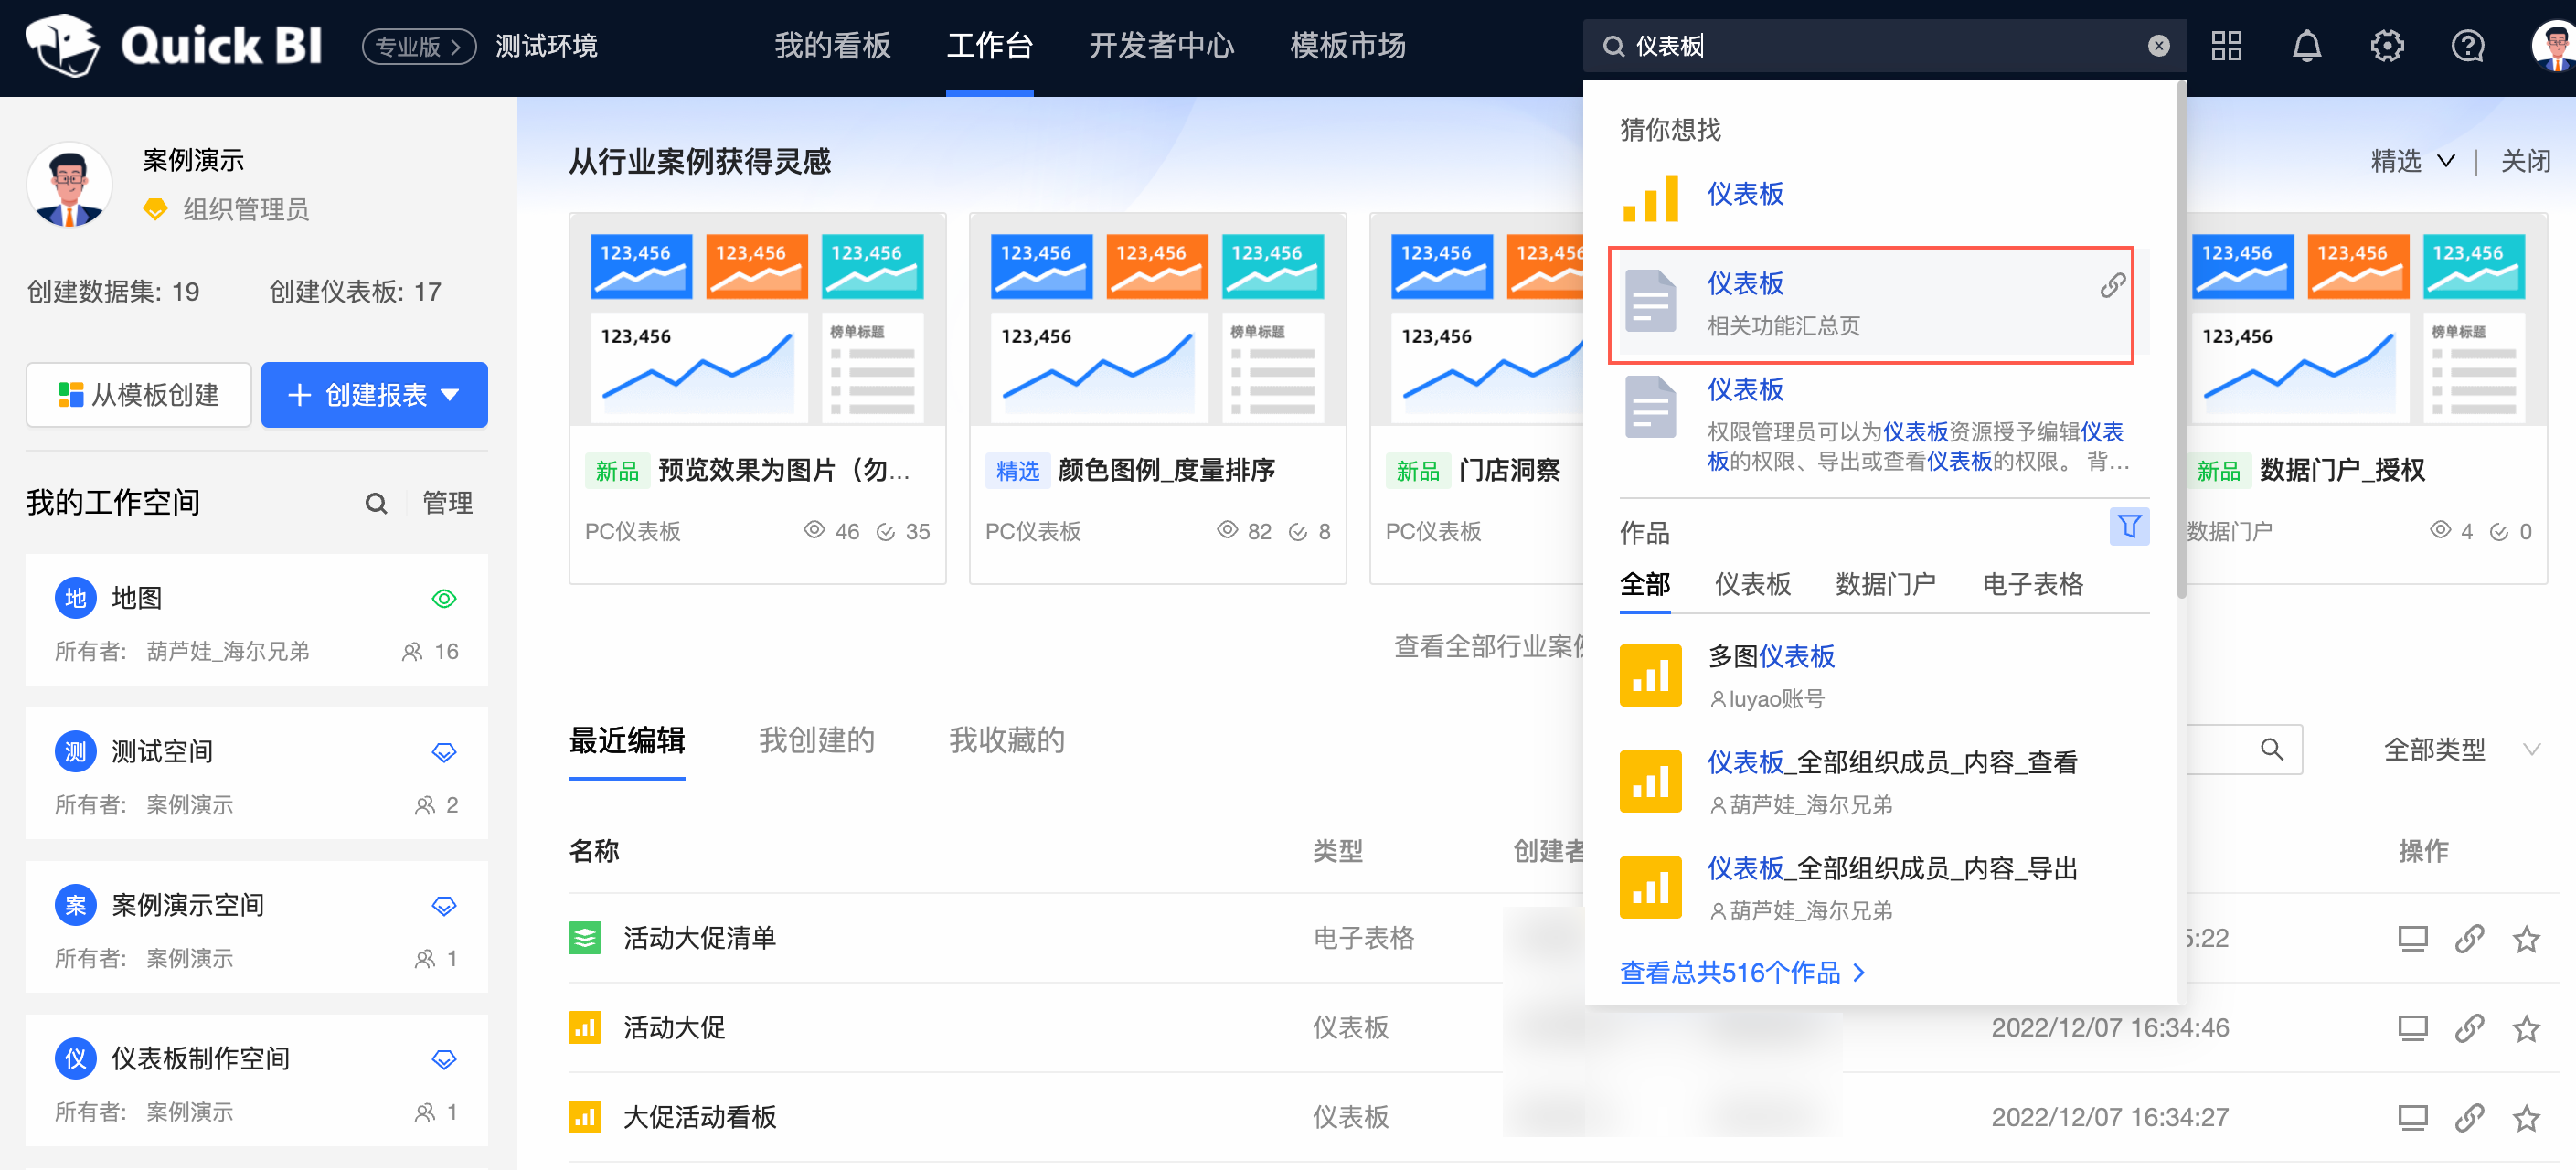
Task: Switch to the 我收藏的 tab
Action: tap(1006, 740)
